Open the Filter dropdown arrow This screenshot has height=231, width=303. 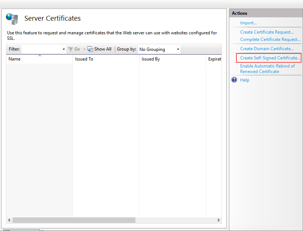64,49
